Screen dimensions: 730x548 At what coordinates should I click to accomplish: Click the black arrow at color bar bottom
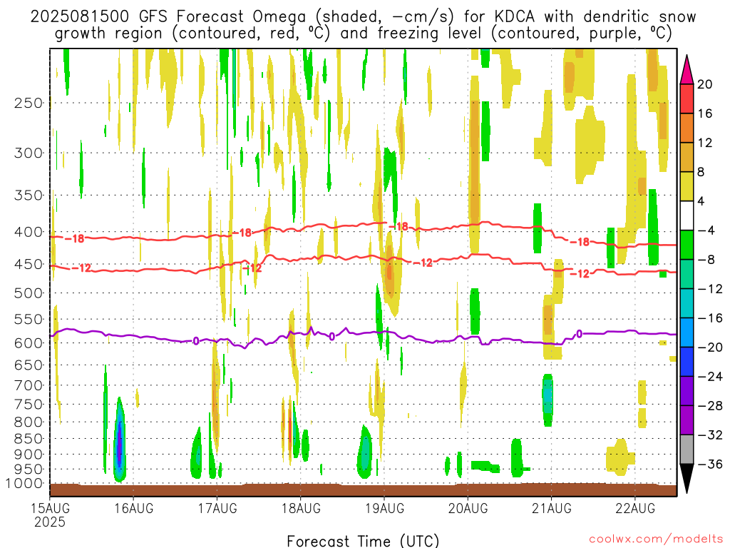click(687, 479)
